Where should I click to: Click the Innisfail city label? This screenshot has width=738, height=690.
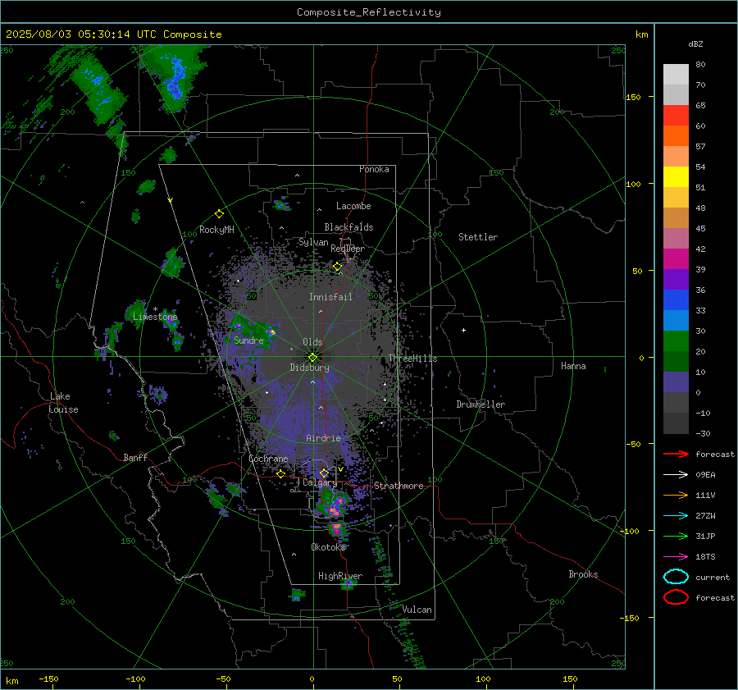330,297
